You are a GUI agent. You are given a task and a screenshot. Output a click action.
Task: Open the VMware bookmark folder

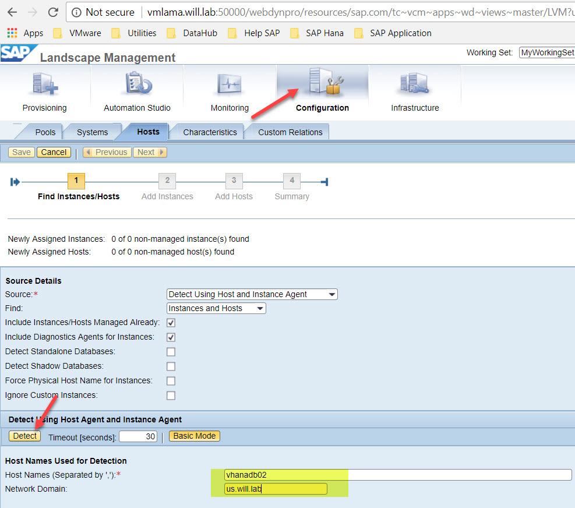(77, 33)
